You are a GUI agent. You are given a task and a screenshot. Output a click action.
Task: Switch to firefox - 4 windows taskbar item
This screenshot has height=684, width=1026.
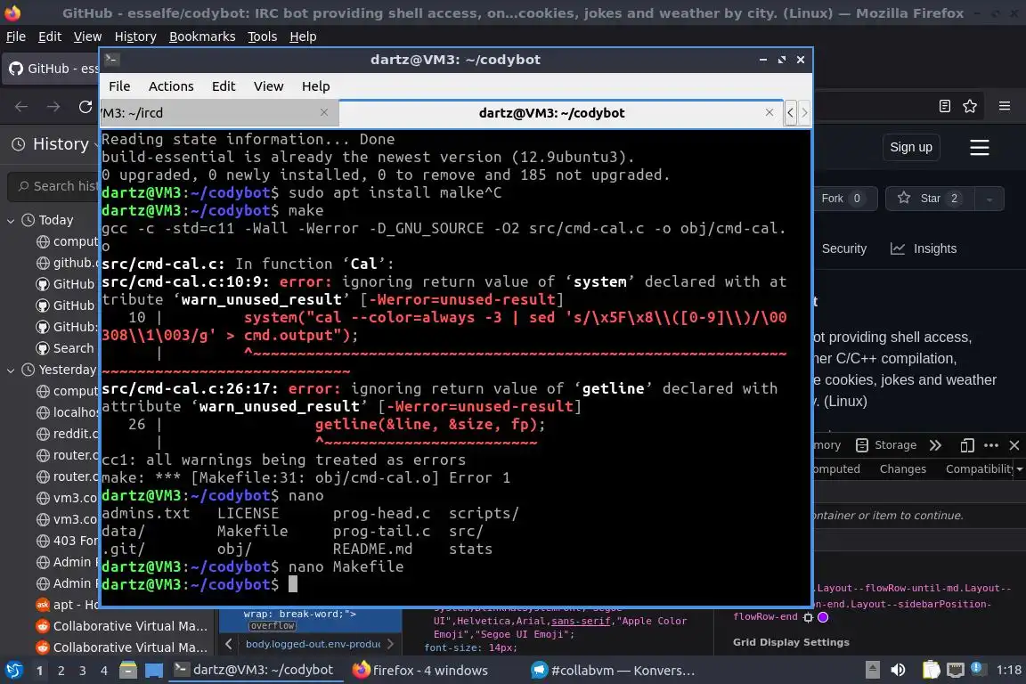pos(420,671)
